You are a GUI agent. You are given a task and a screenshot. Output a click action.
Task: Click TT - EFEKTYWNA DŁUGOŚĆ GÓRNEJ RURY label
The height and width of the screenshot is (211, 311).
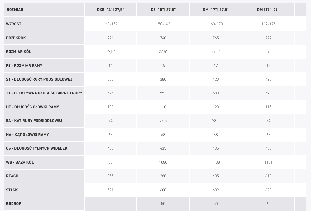(44, 93)
